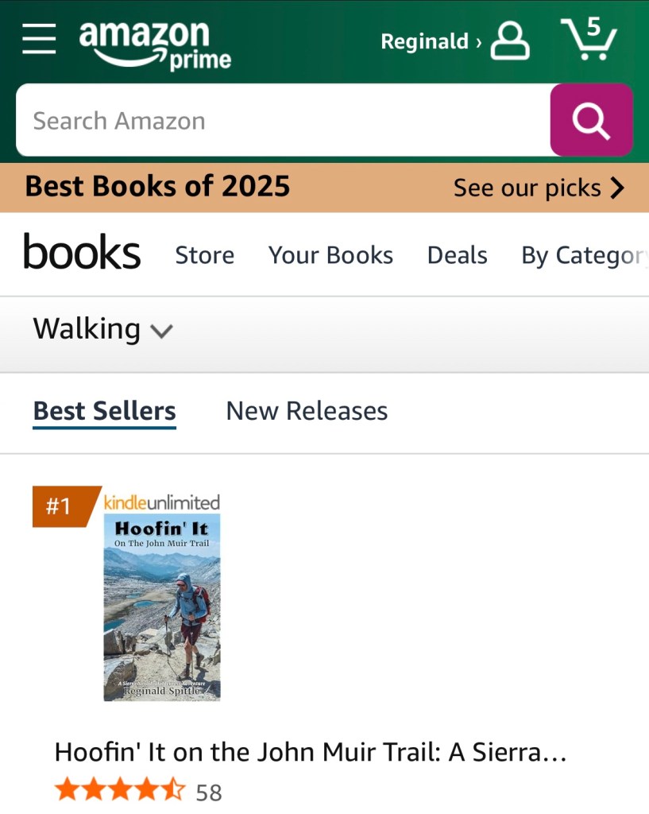Open the Hoofin' It book cover thumbnail
The image size is (649, 814).
click(x=162, y=608)
